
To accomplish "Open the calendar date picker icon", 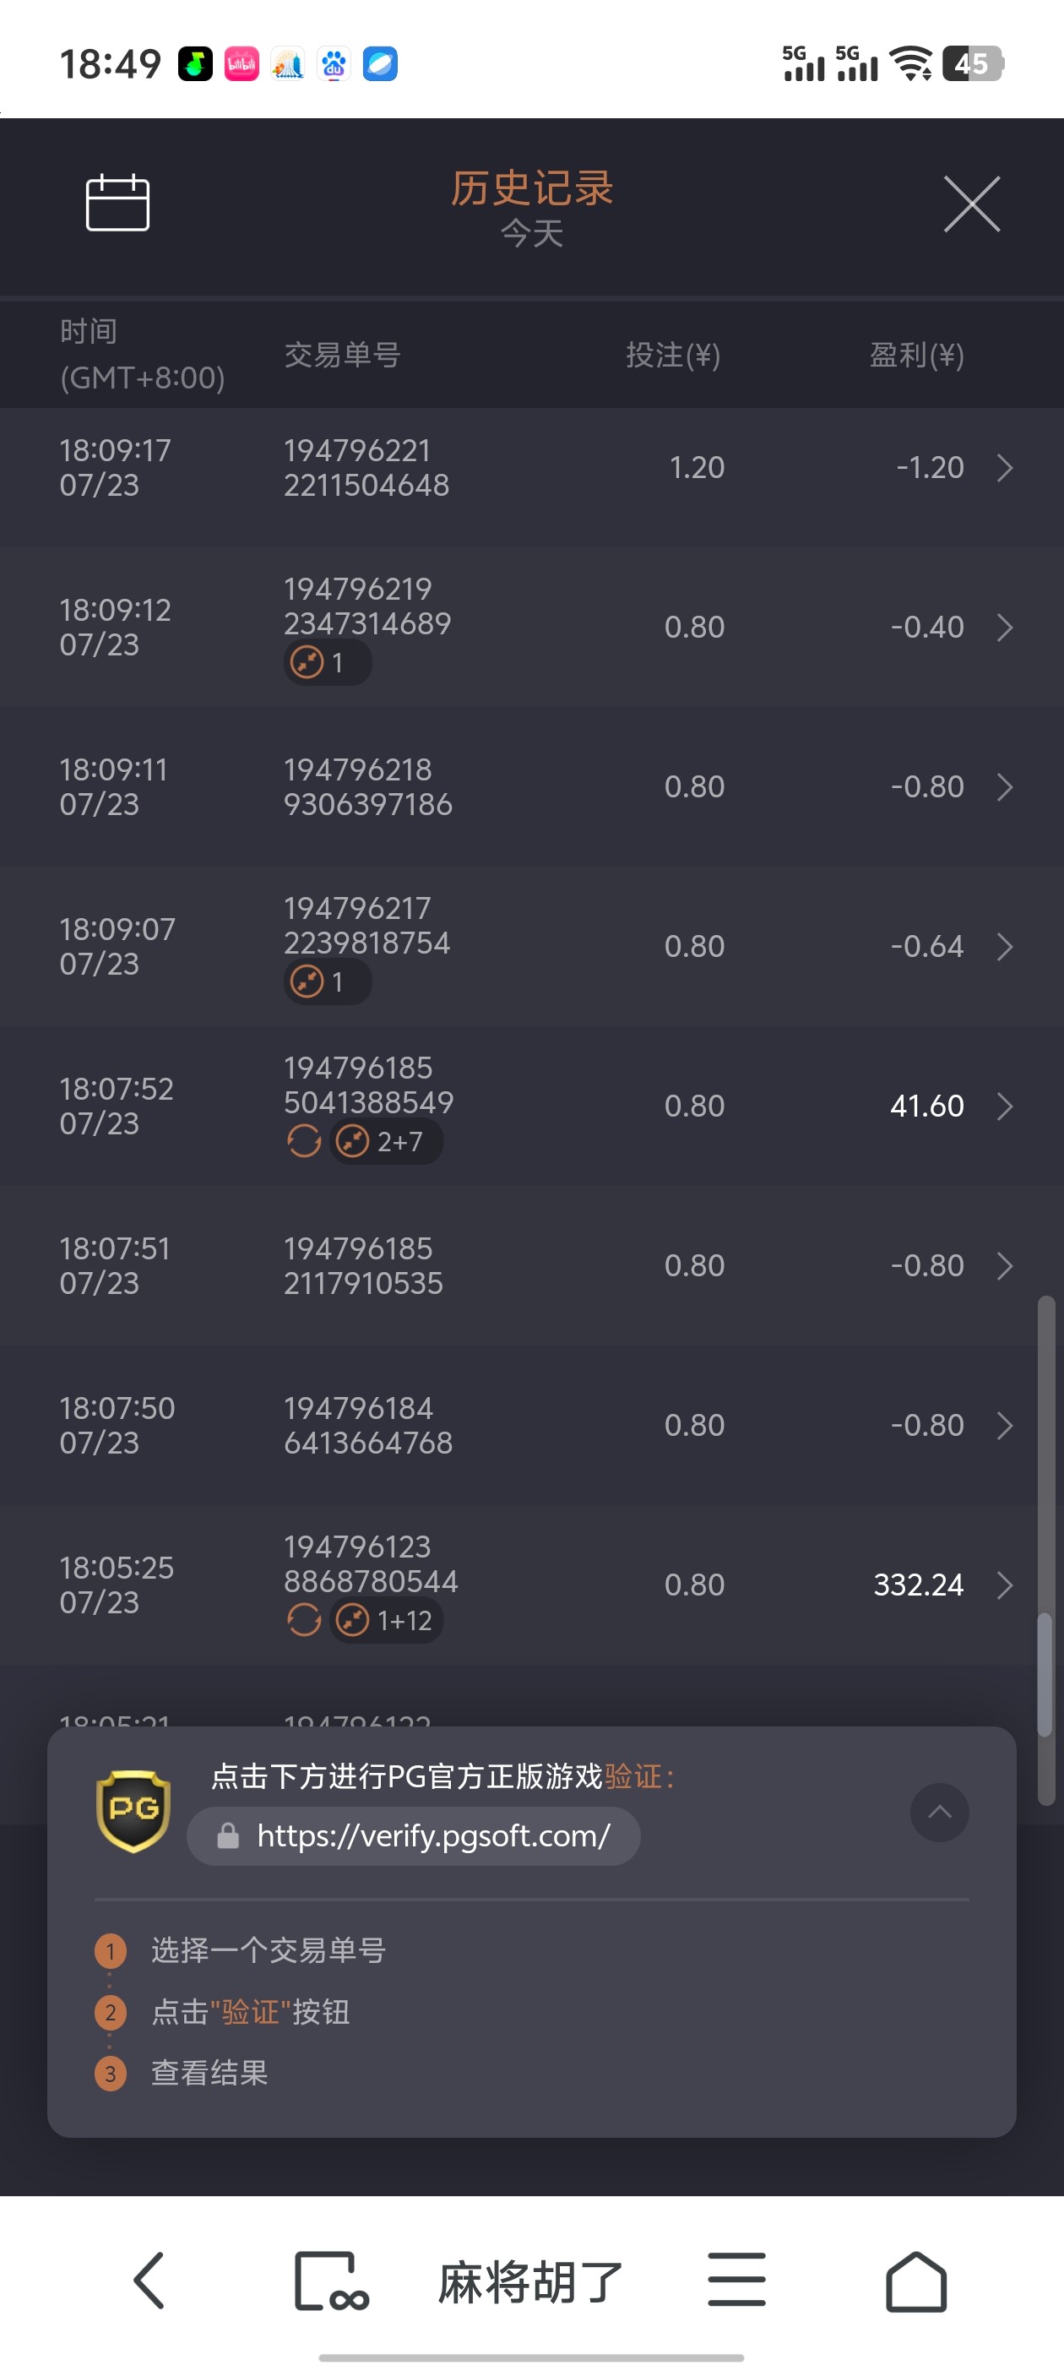I will (x=117, y=202).
